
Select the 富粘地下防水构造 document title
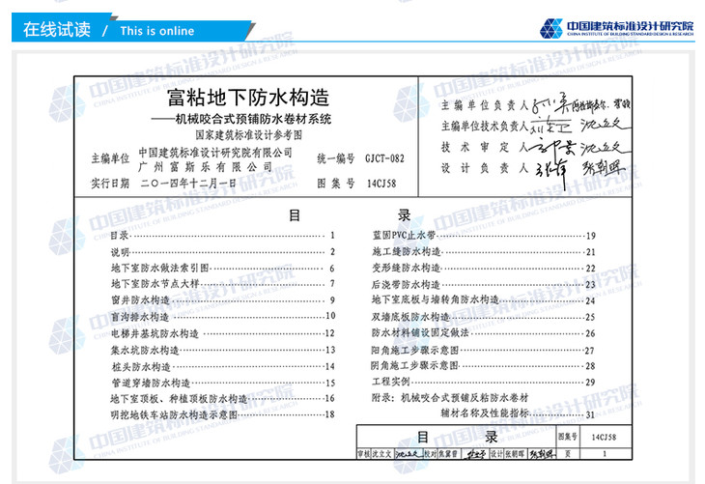point(248,98)
